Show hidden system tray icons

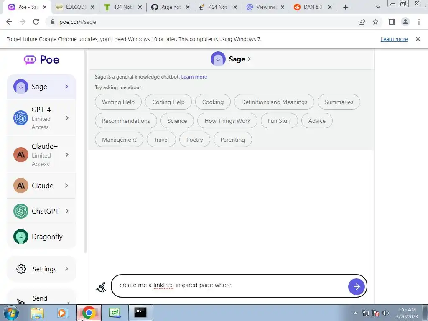[x=355, y=313]
